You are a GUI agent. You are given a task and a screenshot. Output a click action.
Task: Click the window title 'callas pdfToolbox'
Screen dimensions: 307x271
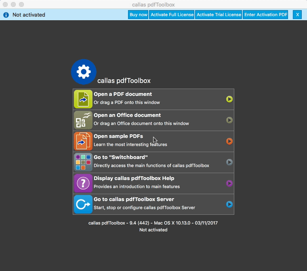point(153,4)
